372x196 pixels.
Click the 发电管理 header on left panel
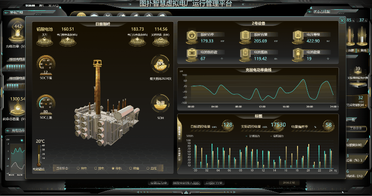click(x=16, y=13)
